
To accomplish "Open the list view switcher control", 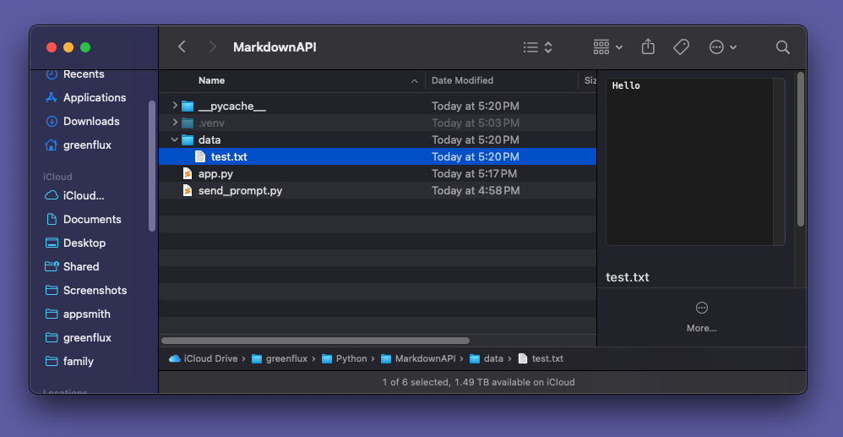I will click(537, 47).
